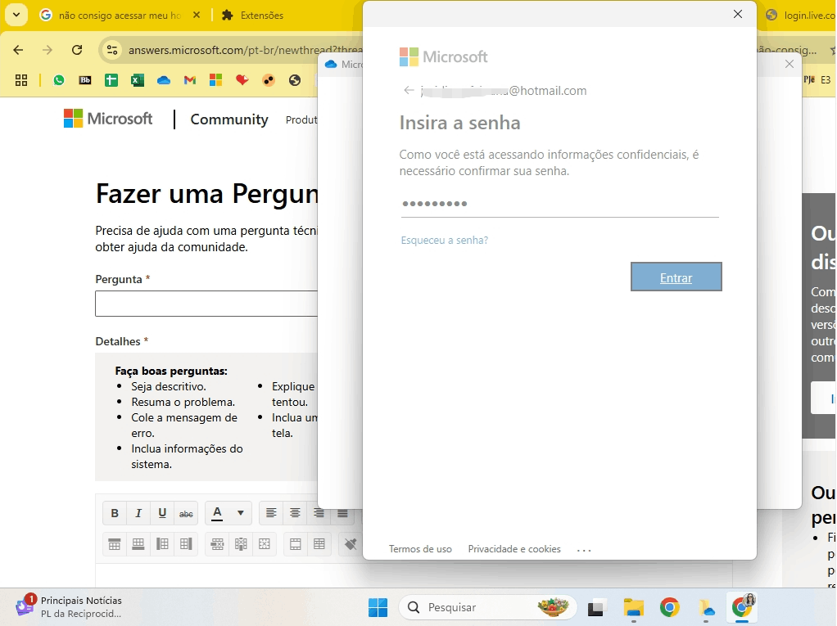Expand the font color dropdown arrow
The width and height of the screenshot is (837, 626).
pos(241,513)
